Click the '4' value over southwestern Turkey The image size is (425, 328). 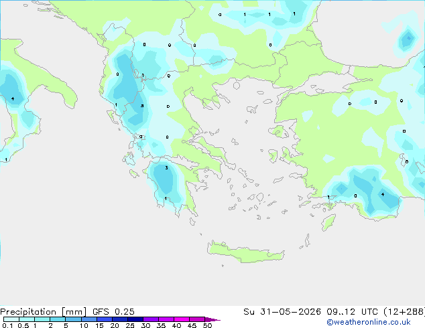click(383, 194)
